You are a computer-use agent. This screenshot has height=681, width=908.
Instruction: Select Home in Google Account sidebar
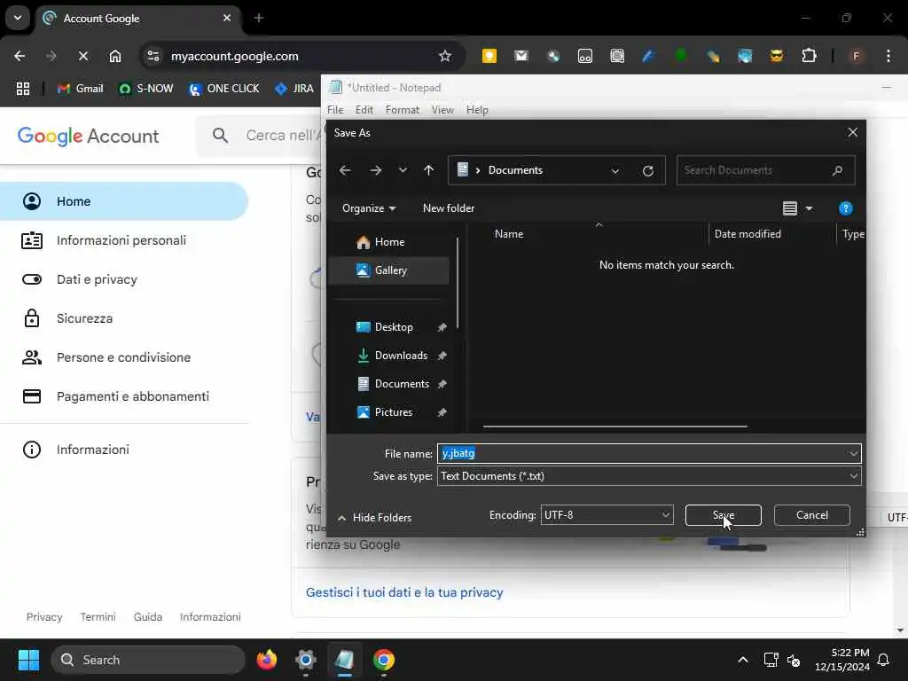124,201
